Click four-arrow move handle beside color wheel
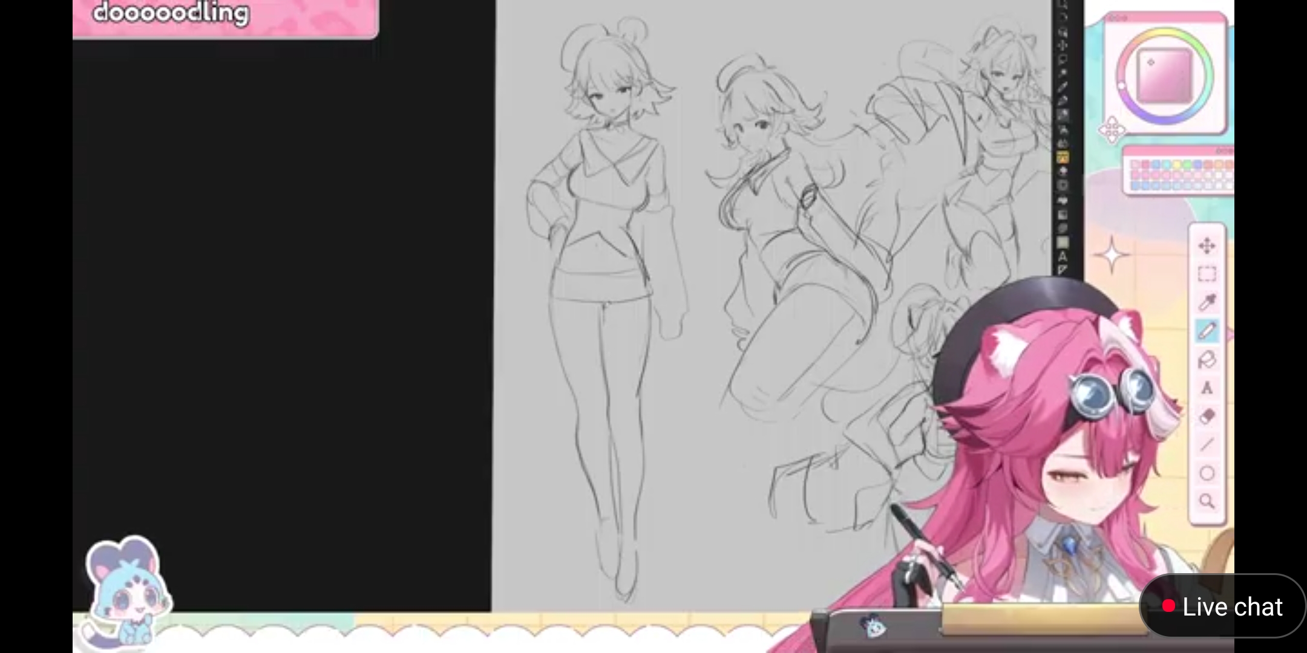The width and height of the screenshot is (1307, 653). 1112,131
